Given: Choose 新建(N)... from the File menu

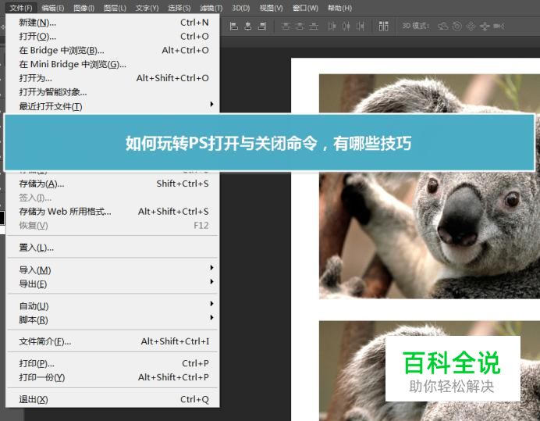Looking at the screenshot, I should click(112, 23).
